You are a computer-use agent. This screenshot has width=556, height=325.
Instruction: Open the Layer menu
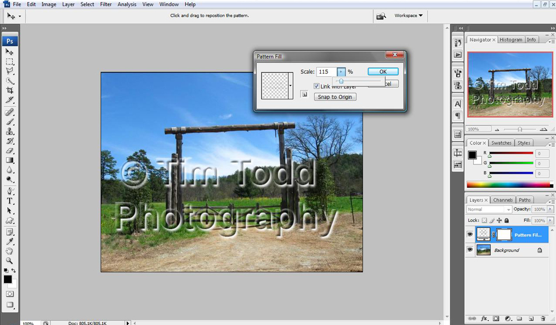68,4
